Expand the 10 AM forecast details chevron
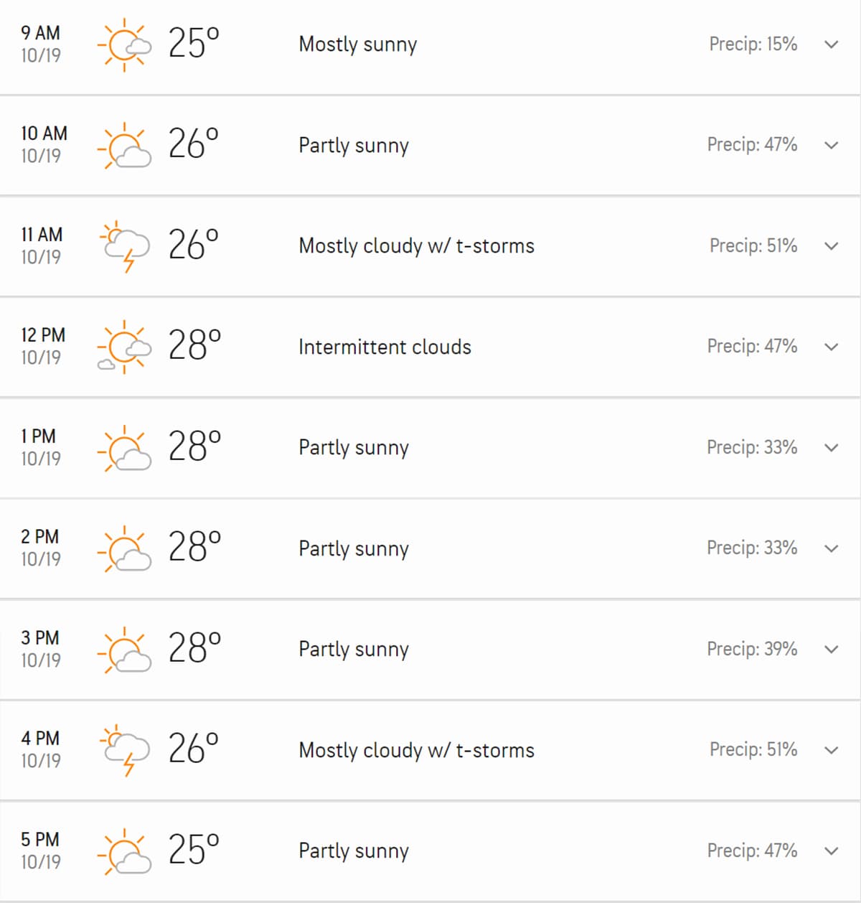 point(832,145)
